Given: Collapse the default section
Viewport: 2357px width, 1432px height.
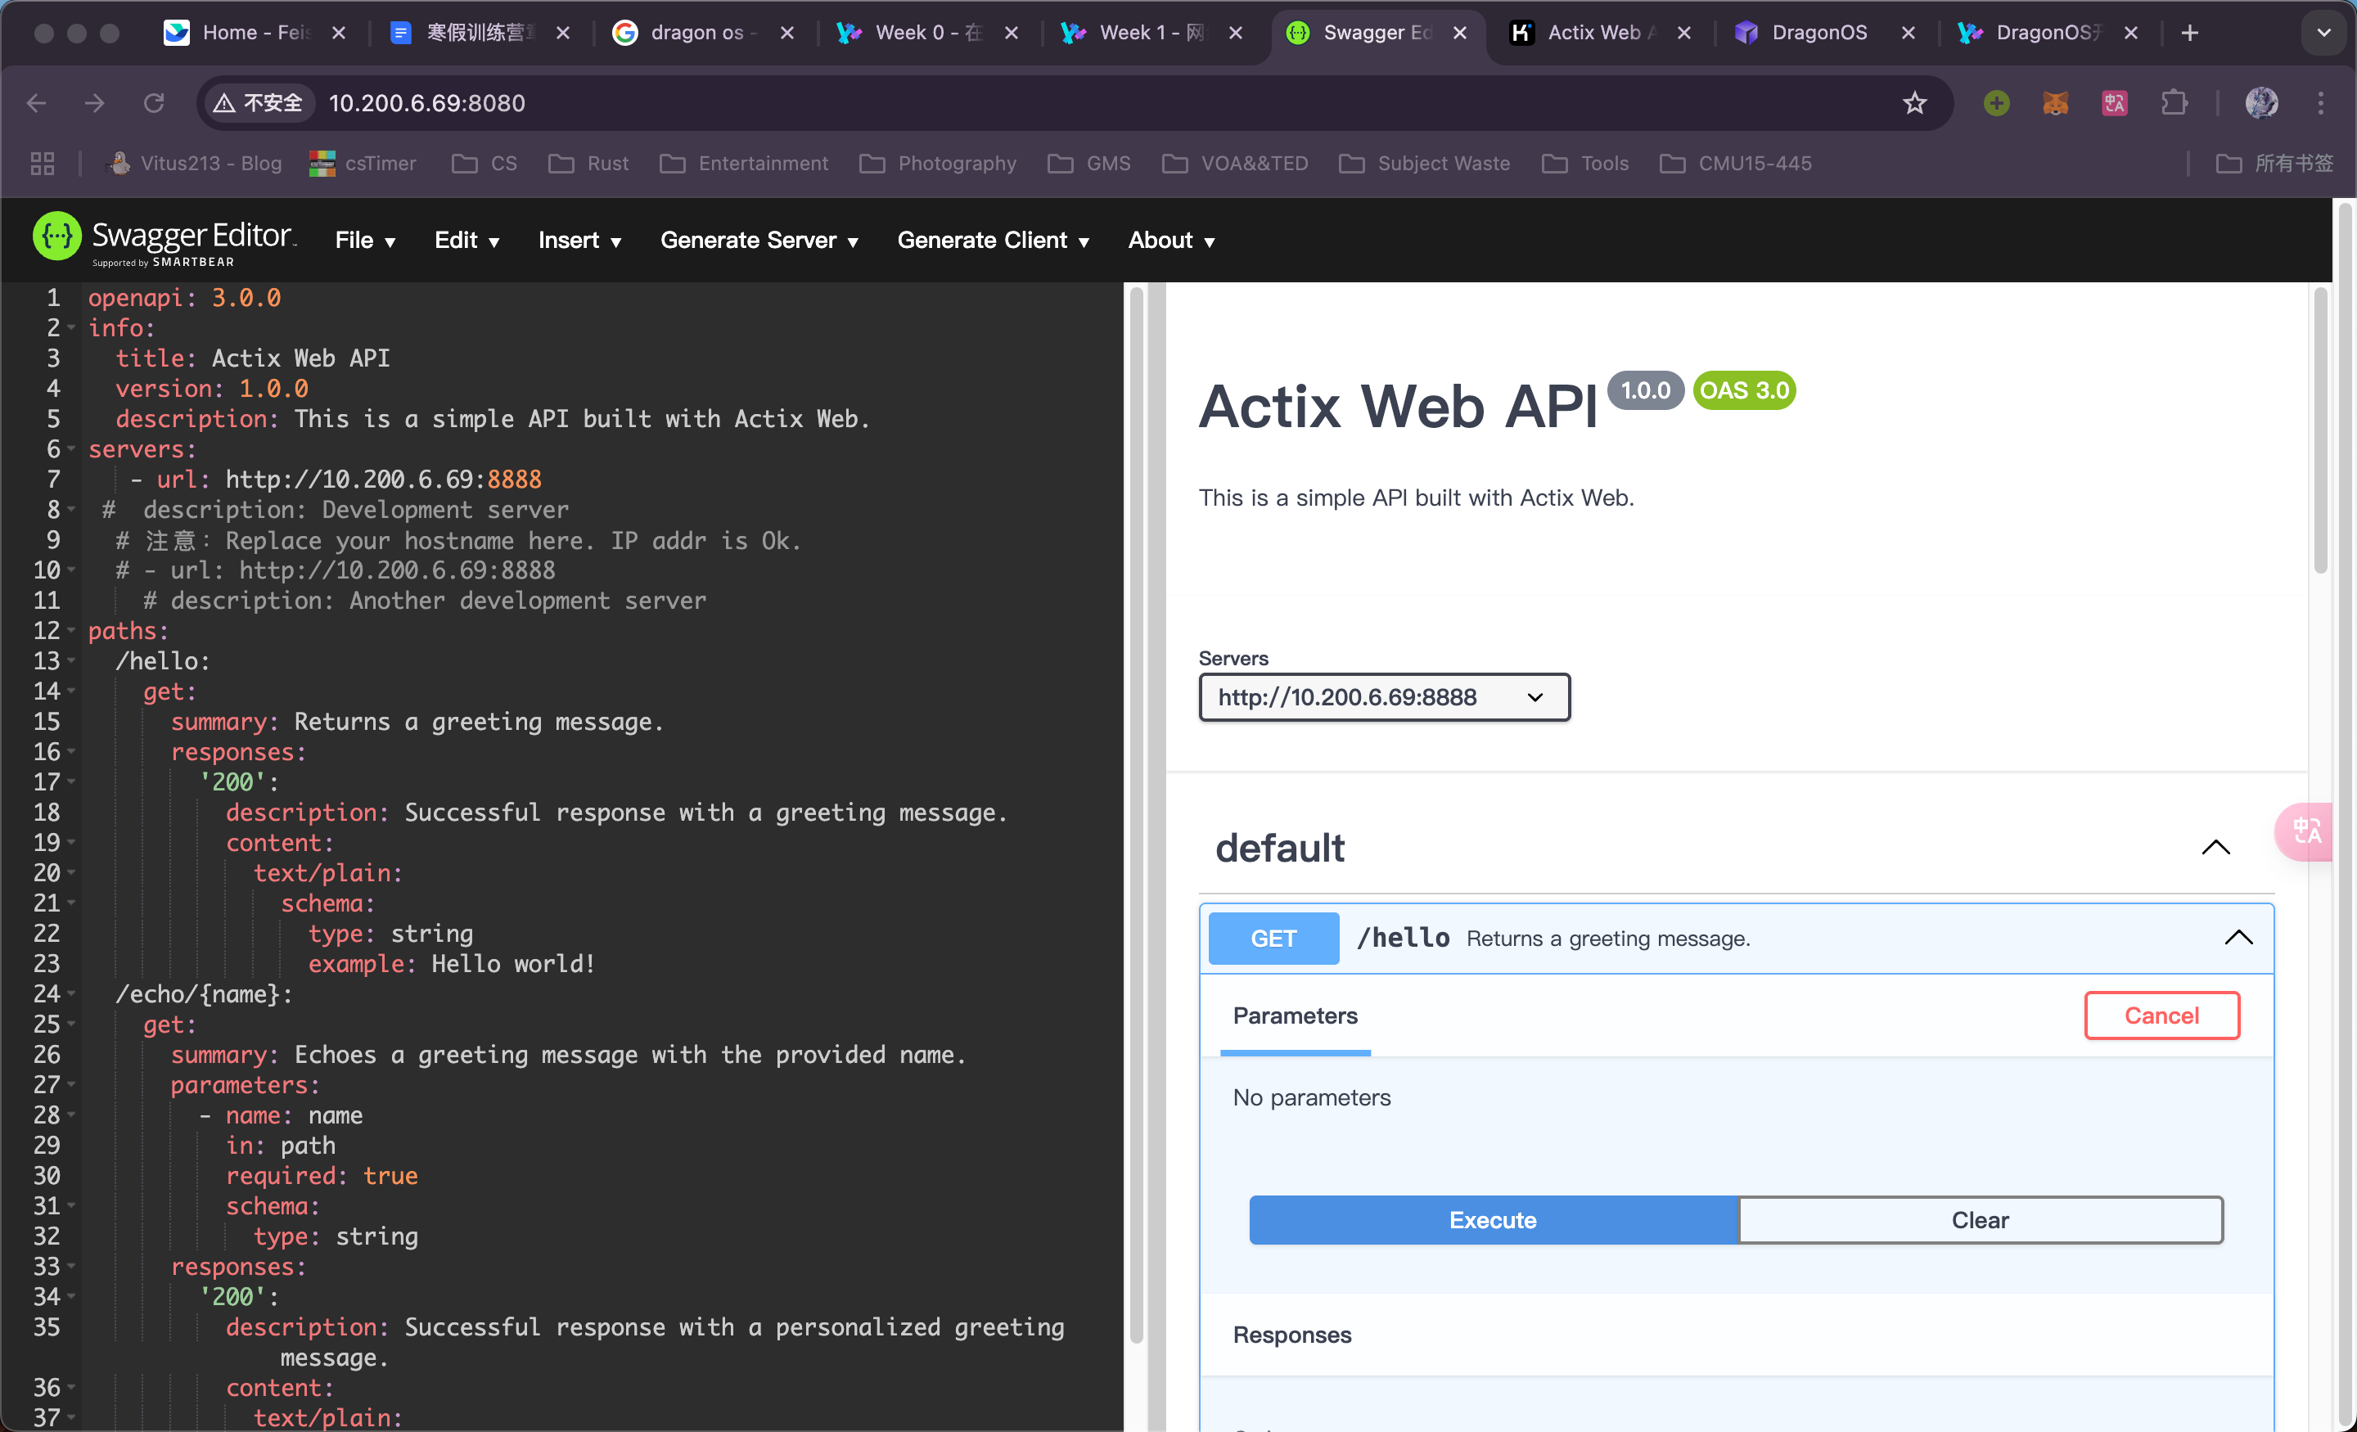Looking at the screenshot, I should (2215, 848).
